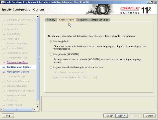Click the 'Database Storage' step text
Screen dimensions: 158x120
click(16, 76)
